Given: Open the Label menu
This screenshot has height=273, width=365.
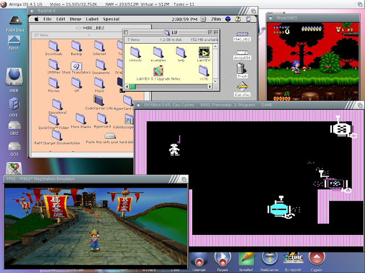Looking at the screenshot, I should tap(92, 19).
